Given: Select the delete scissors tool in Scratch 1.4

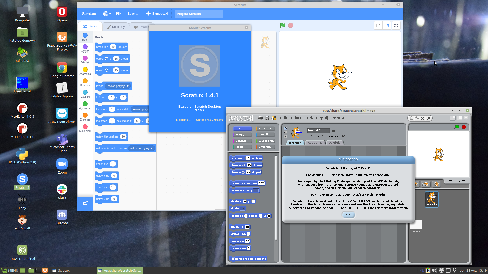Looking at the screenshot, I should click(417, 118).
